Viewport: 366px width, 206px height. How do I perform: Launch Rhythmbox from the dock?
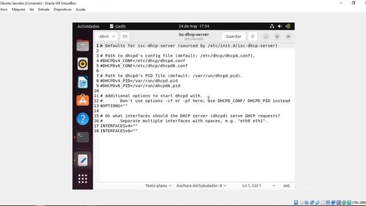coord(82,64)
